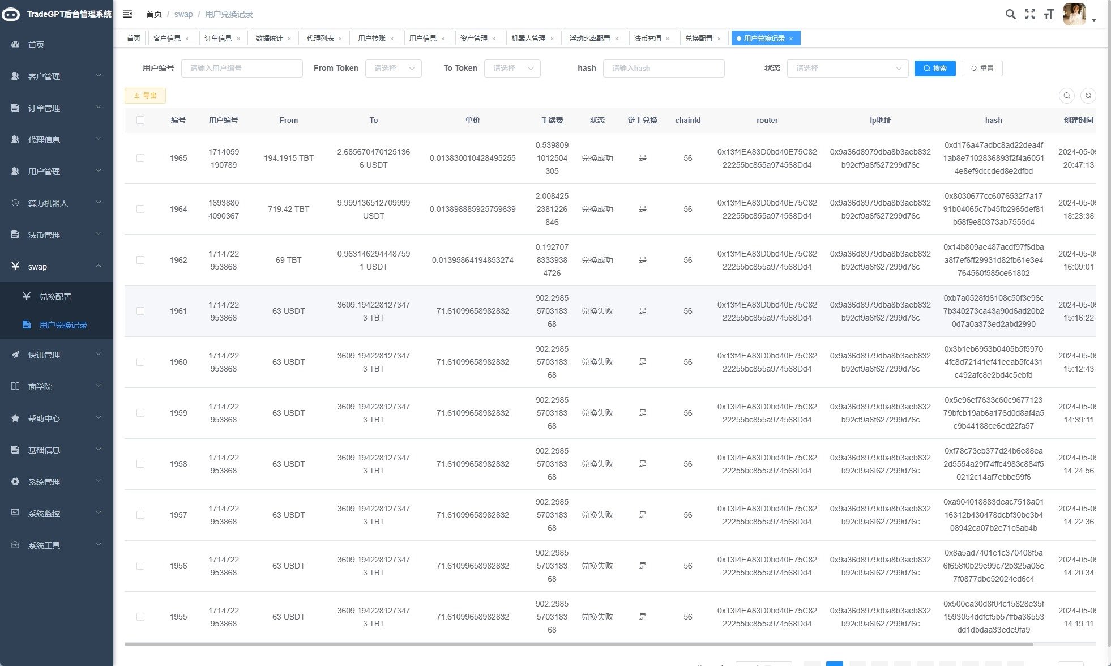1111x666 pixels.
Task: Click the font size adjustment icon
Action: pos(1049,14)
